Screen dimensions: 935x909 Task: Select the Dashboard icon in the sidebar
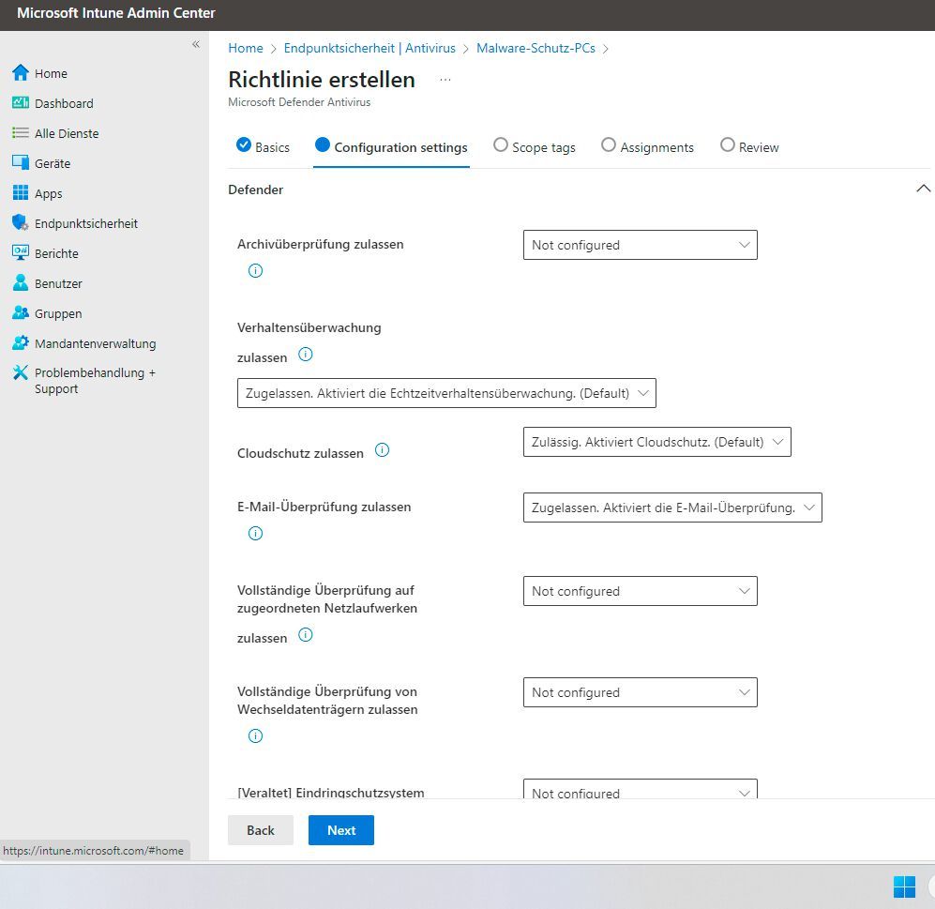pyautogui.click(x=21, y=103)
